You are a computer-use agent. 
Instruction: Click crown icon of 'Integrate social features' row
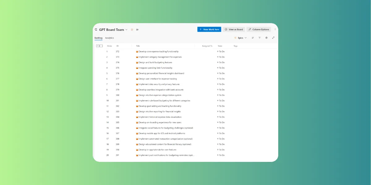coord(137,128)
